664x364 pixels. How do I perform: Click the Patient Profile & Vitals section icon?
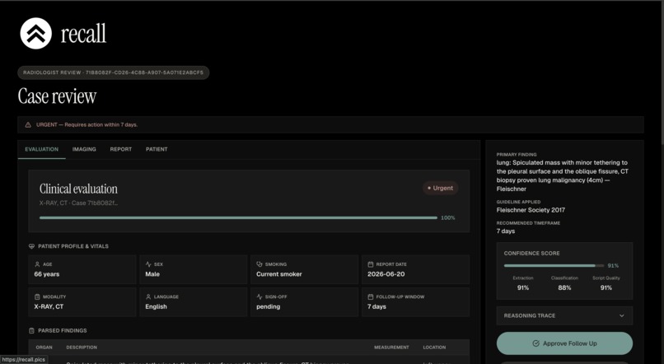[x=31, y=246]
